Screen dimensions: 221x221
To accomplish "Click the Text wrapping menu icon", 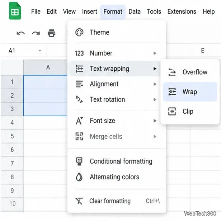I will tap(79, 69).
